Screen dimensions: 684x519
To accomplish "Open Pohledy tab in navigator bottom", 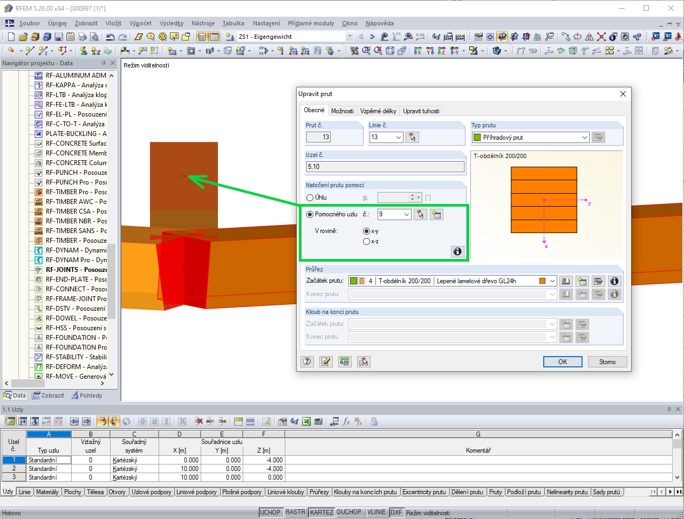I will pyautogui.click(x=86, y=395).
